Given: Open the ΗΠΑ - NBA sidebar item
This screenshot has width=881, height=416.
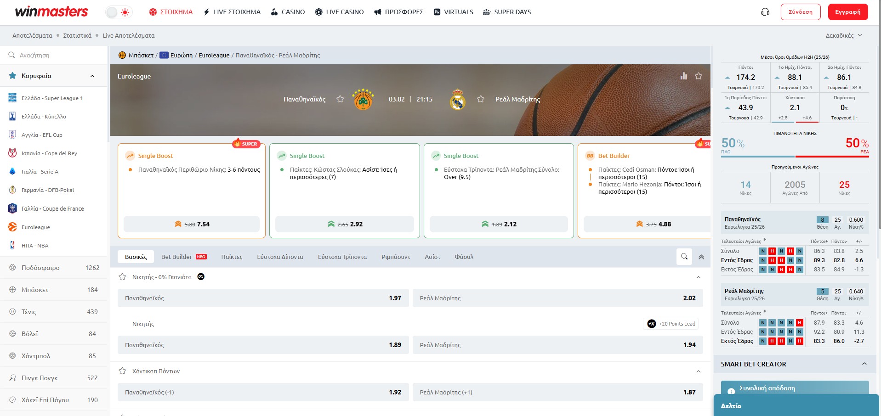Looking at the screenshot, I should [35, 246].
